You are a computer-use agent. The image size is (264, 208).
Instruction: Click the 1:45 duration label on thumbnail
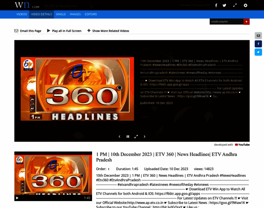(87, 198)
